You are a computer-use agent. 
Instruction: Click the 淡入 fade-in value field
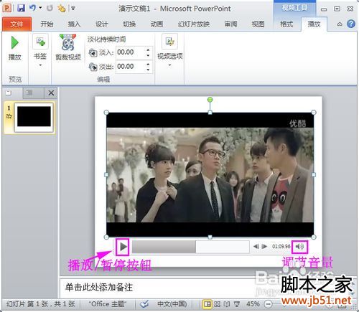[x=131, y=52]
